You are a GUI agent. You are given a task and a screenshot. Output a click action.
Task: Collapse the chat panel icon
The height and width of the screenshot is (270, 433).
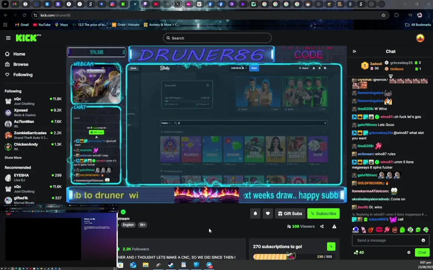click(x=355, y=51)
